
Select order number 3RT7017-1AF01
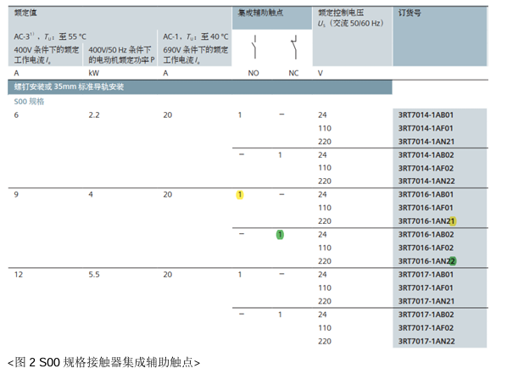click(x=426, y=288)
